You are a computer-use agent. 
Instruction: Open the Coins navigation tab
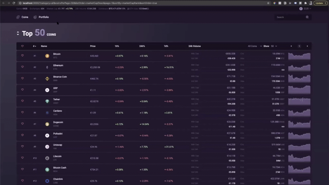coord(22,17)
